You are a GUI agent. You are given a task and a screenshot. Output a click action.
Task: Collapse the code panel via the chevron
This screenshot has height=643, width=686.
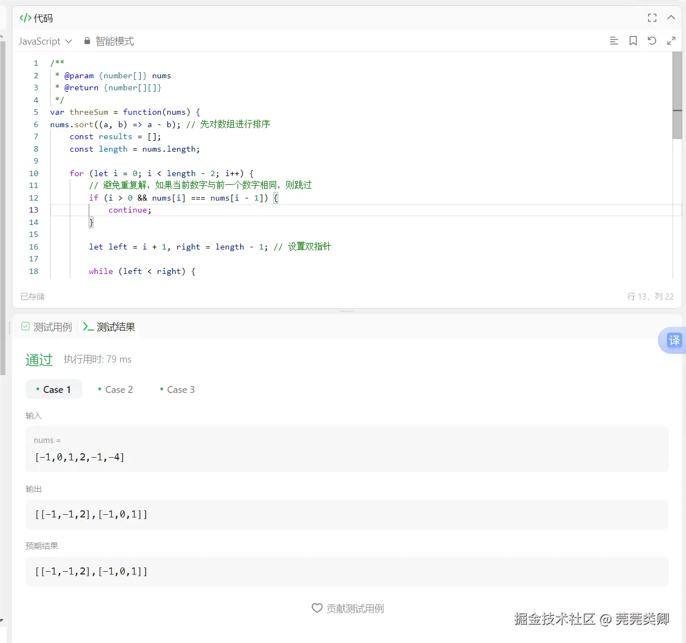point(671,17)
